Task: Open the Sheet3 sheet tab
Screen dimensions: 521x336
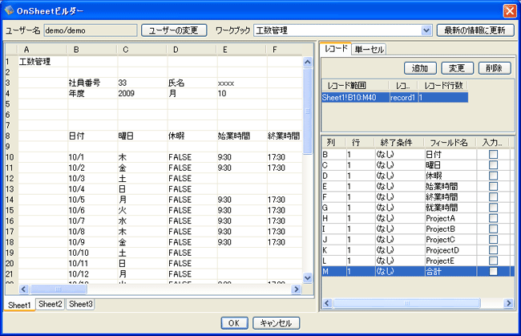Action: (x=80, y=305)
